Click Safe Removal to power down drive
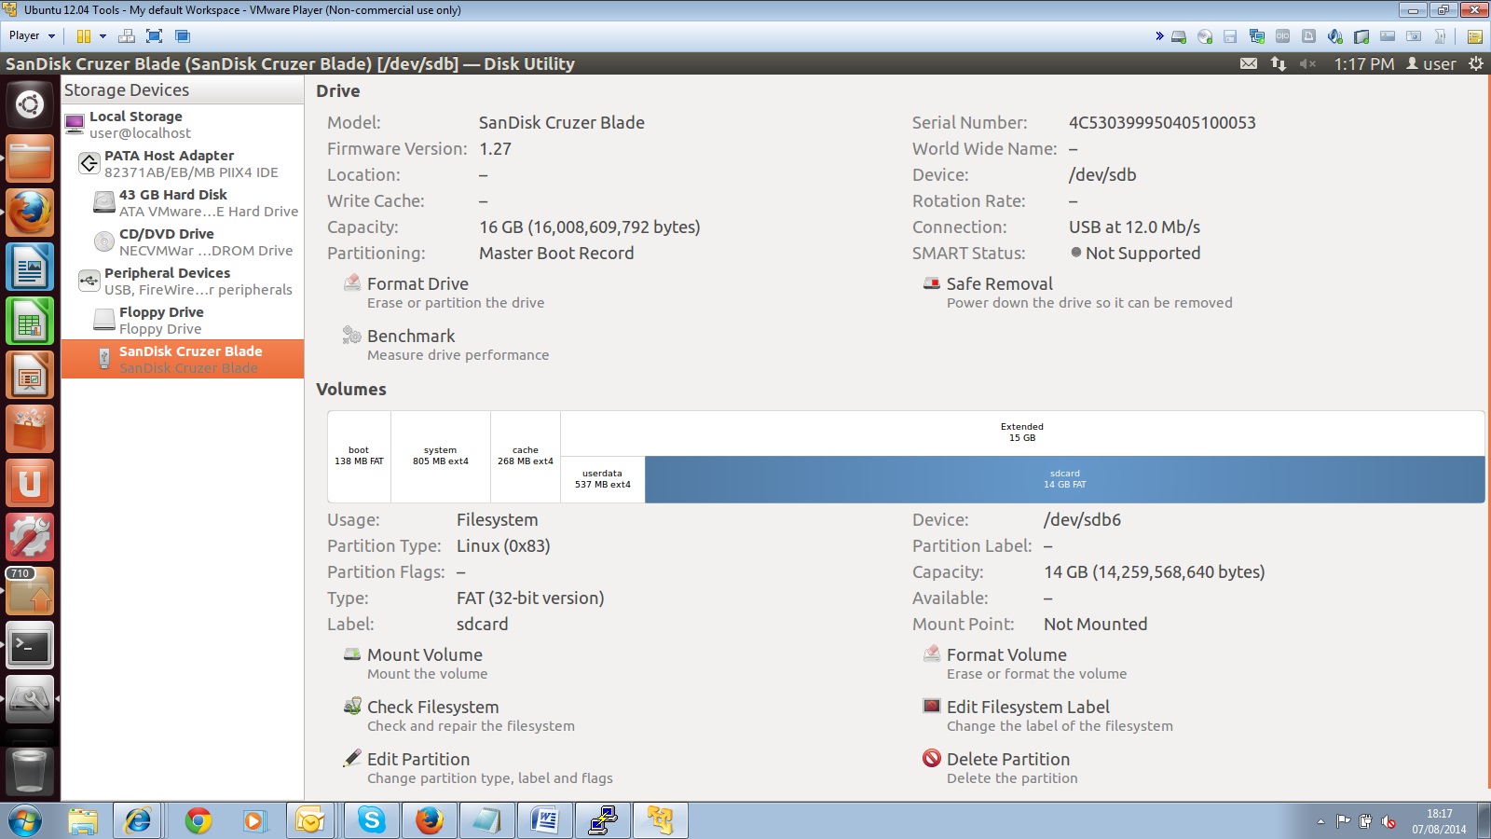The height and width of the screenshot is (839, 1491). tap(999, 284)
